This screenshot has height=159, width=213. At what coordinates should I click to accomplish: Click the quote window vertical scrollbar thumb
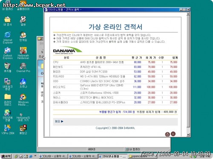(x=188, y=71)
